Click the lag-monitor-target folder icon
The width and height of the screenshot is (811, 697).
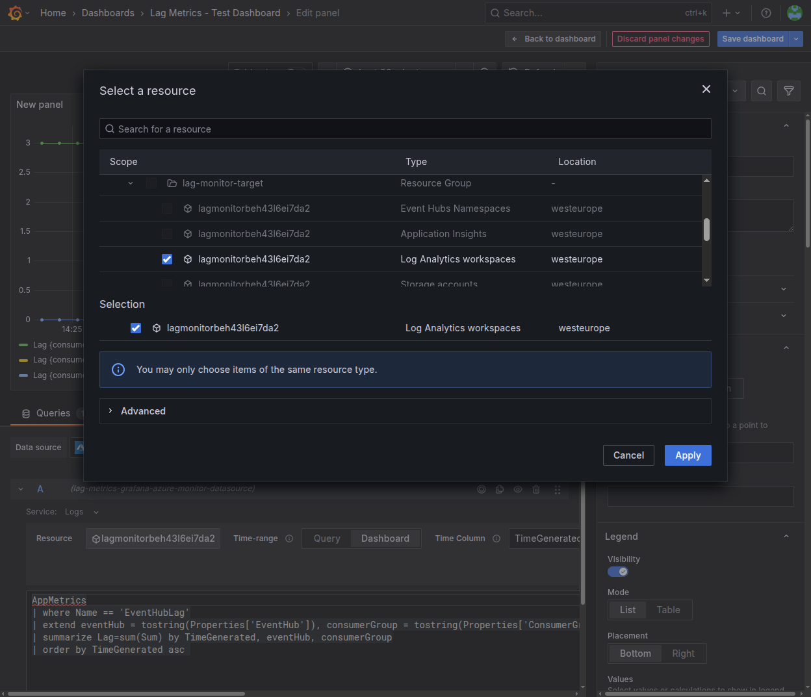[x=172, y=183]
